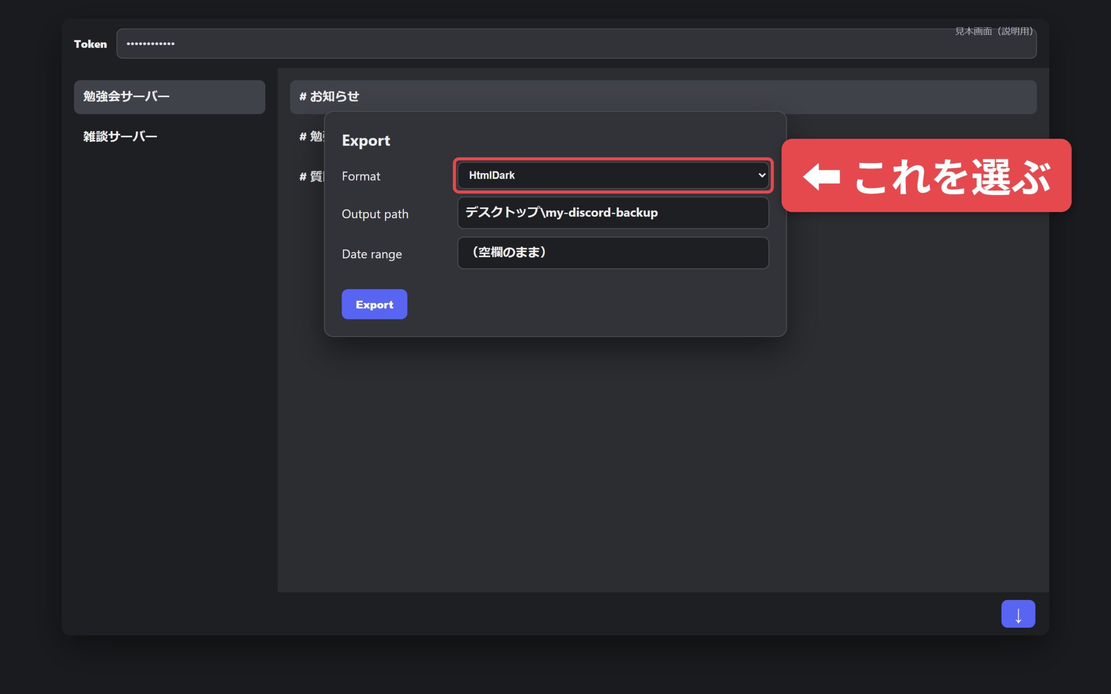Click the Output path field
Image resolution: width=1111 pixels, height=694 pixels.
613,213
